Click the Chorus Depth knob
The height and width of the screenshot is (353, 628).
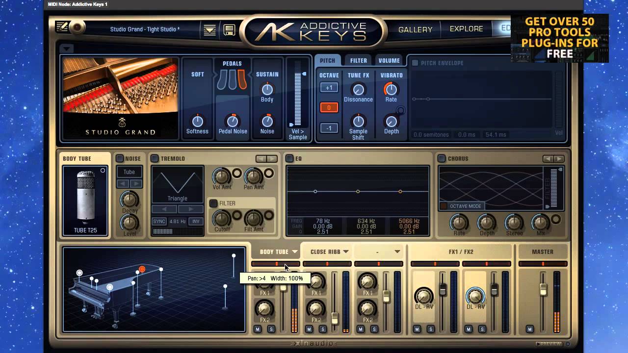tap(487, 223)
